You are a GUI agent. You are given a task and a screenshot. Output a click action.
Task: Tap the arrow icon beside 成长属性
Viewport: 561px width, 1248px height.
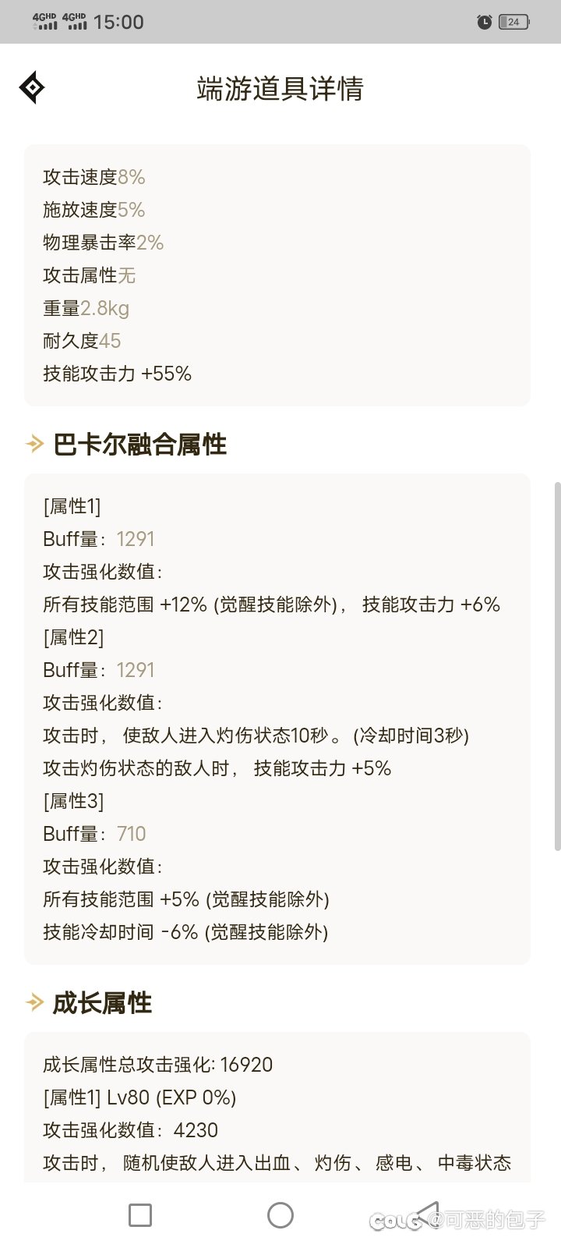pyautogui.click(x=34, y=1002)
